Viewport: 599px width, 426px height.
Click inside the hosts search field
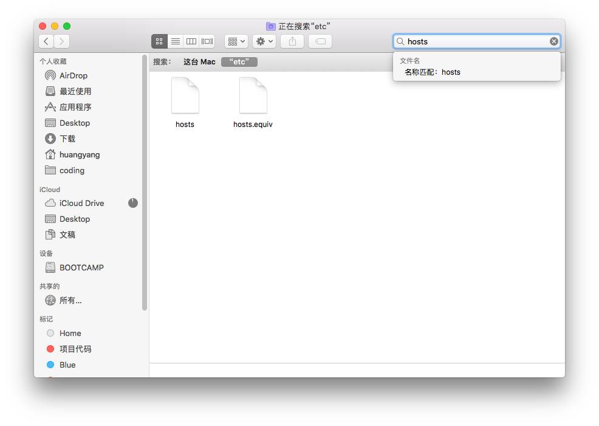474,41
